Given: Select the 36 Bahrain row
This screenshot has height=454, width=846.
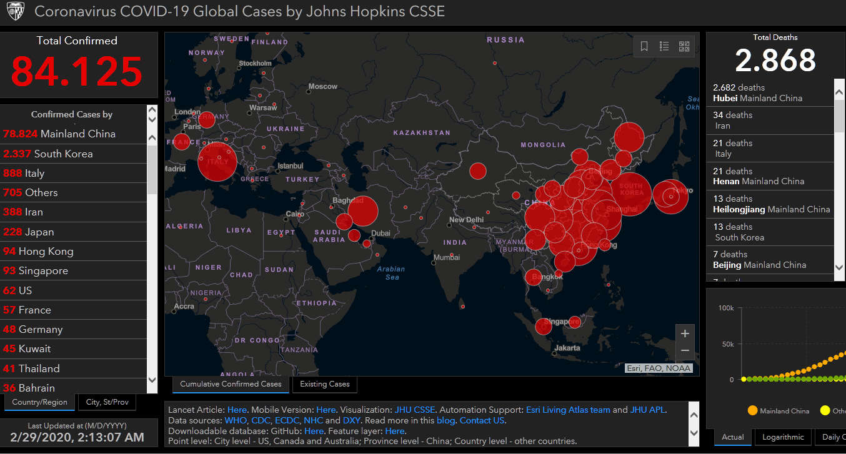Looking at the screenshot, I should click(73, 387).
